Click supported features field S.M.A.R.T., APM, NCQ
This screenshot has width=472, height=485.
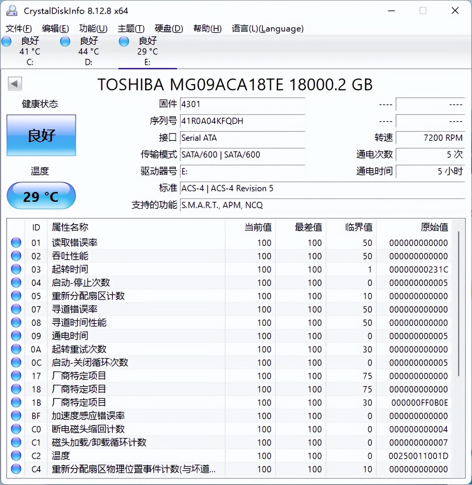pyautogui.click(x=322, y=205)
